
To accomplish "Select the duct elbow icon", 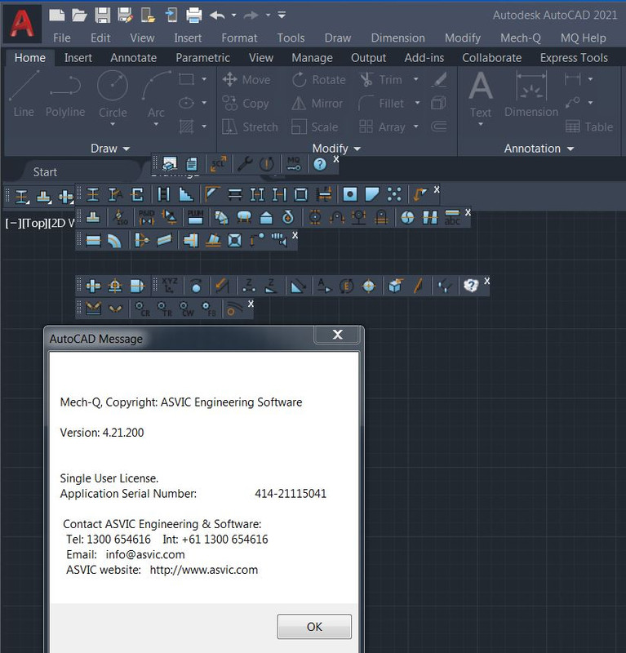I will click(114, 240).
